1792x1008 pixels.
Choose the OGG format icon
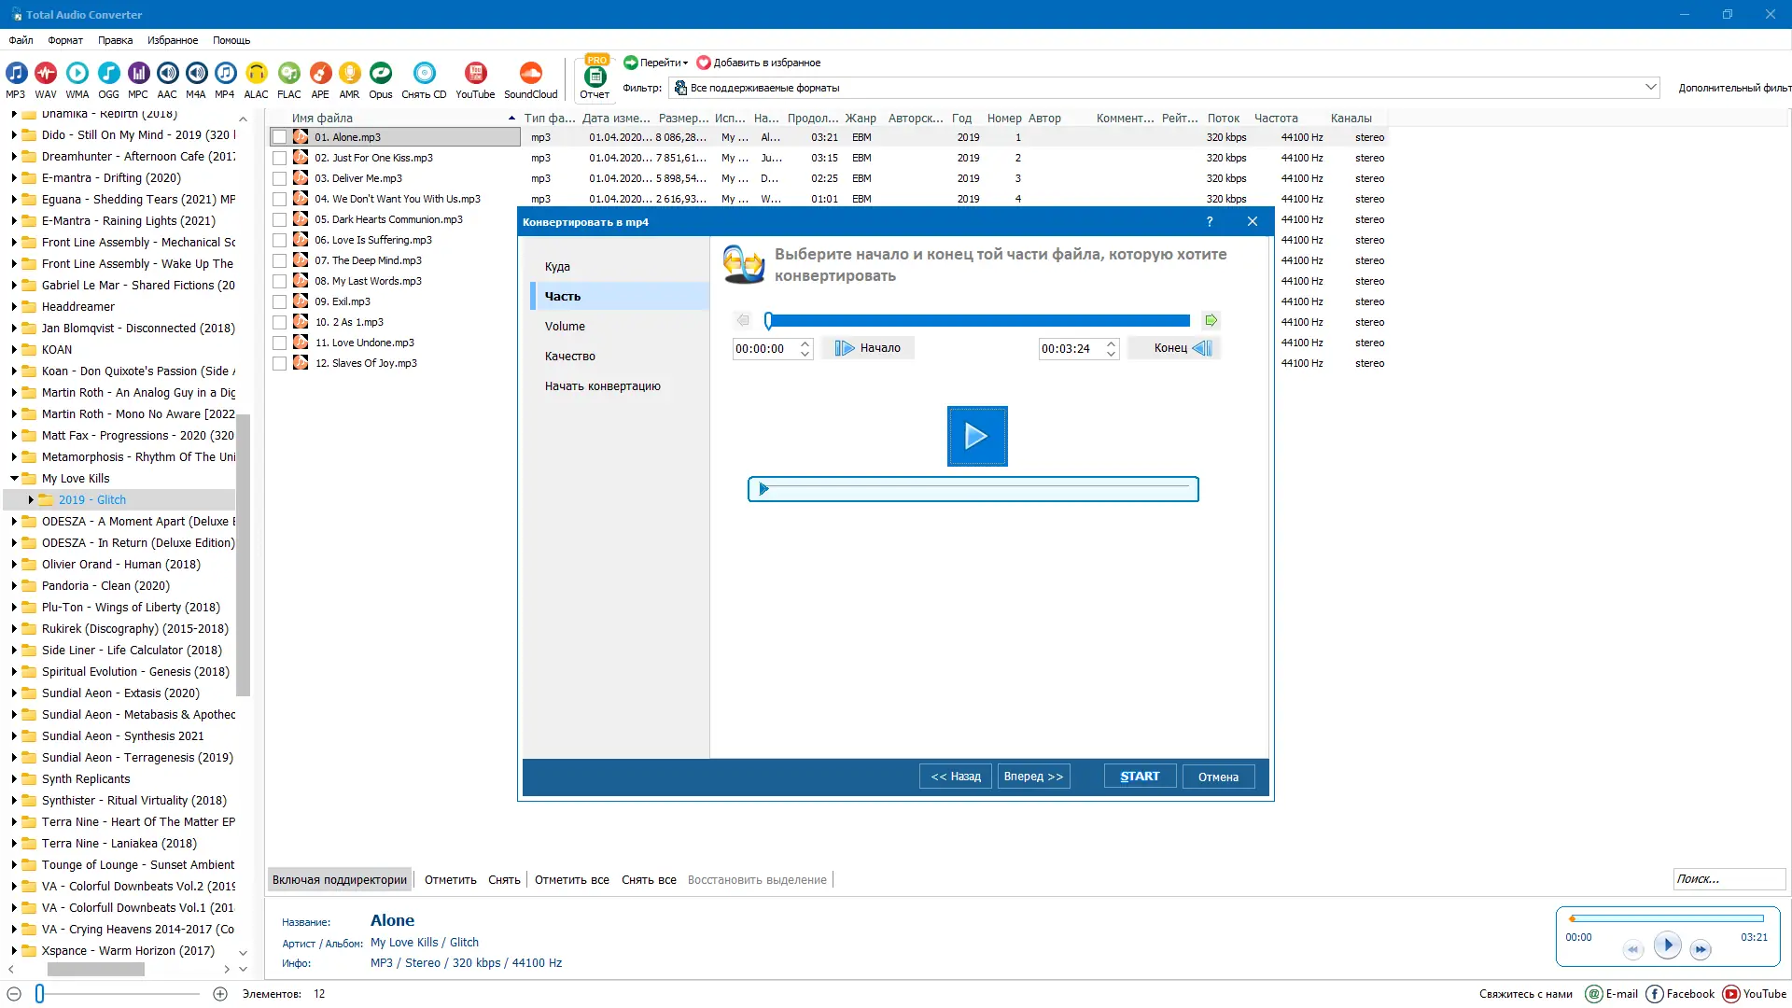coord(108,74)
